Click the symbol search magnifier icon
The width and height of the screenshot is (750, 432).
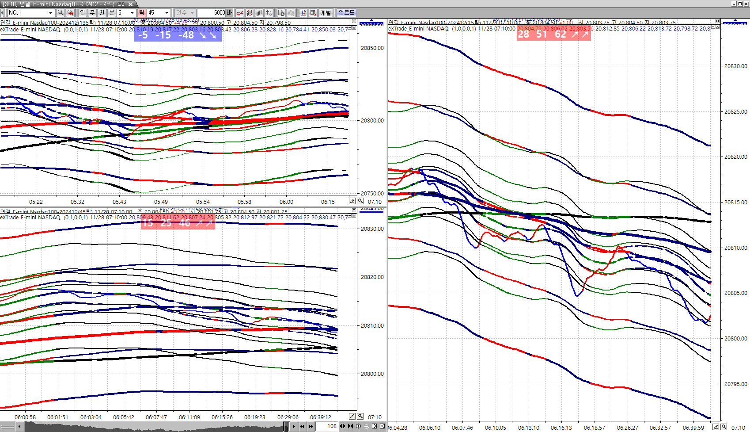(61, 13)
